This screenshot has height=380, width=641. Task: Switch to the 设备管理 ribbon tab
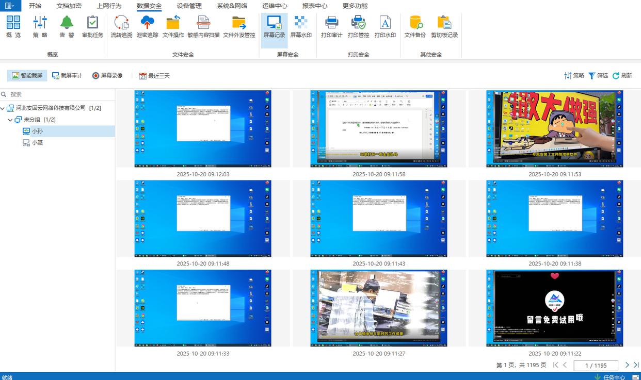(189, 6)
